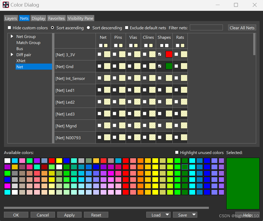The height and width of the screenshot is (221, 263).
Task: Click the Apply button
Action: pos(69,215)
